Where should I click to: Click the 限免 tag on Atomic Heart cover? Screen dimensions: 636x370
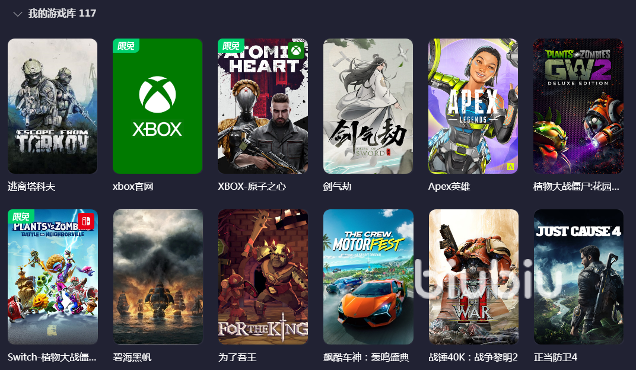231,46
